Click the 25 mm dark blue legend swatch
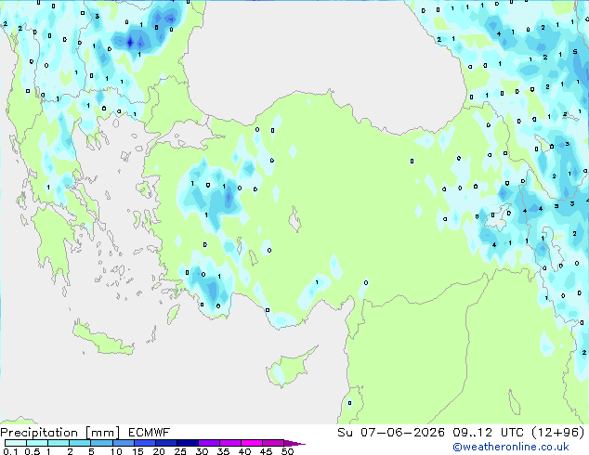This screenshot has height=455, width=589. pos(188,443)
